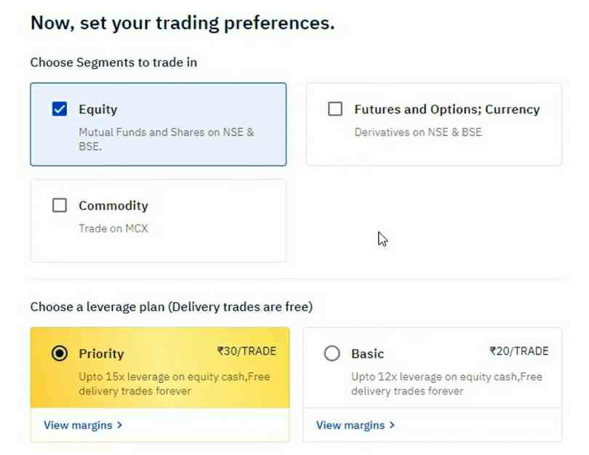The image size is (589, 455).
Task: Select the Priority plan radio button
Action: click(60, 353)
